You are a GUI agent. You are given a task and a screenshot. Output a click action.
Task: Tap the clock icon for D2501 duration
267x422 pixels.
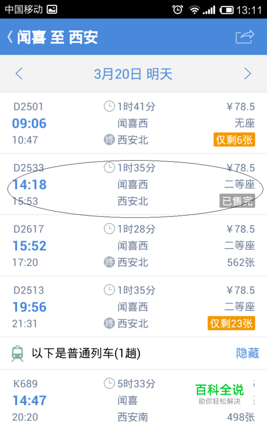[x=109, y=106]
